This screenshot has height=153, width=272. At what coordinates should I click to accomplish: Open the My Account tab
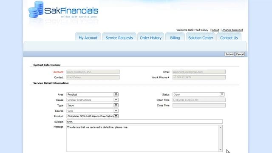(88, 37)
